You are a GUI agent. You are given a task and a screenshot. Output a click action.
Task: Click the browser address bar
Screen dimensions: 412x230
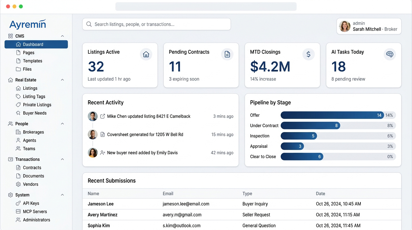coord(206,7)
